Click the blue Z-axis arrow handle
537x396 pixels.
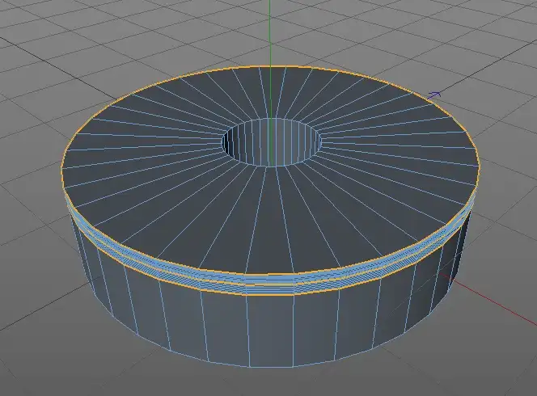[434, 95]
